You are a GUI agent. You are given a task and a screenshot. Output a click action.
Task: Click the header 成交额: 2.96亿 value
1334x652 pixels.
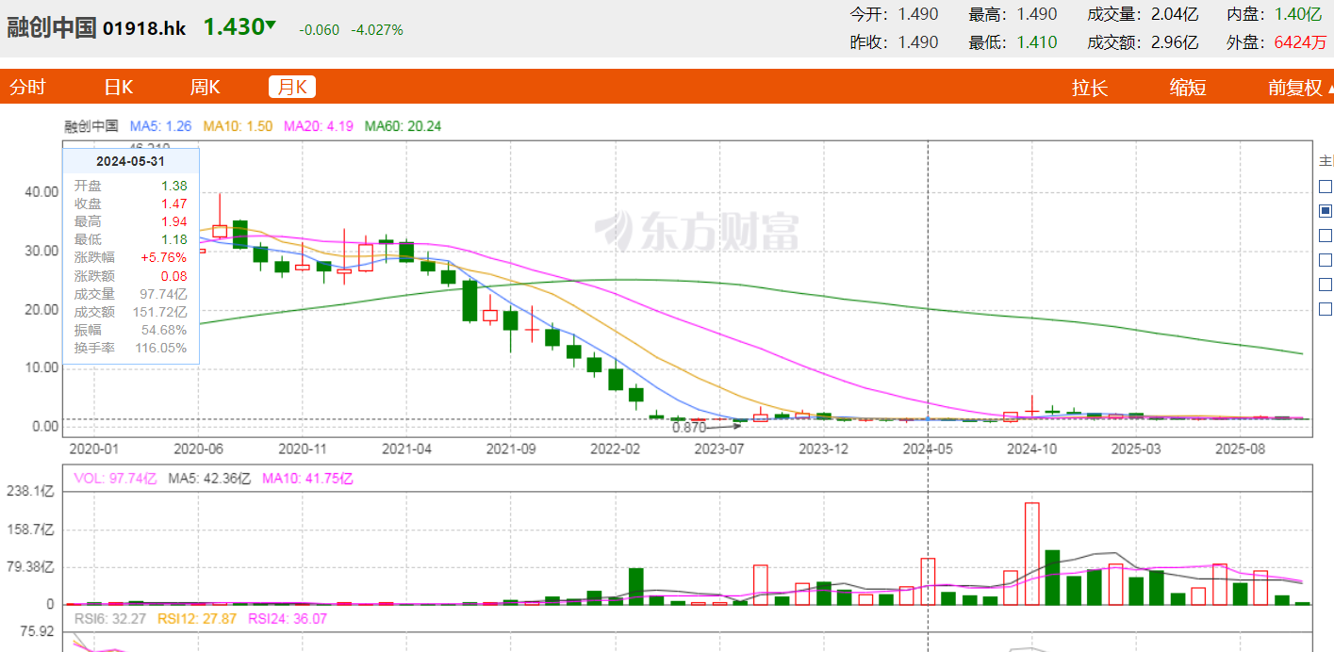[1143, 42]
